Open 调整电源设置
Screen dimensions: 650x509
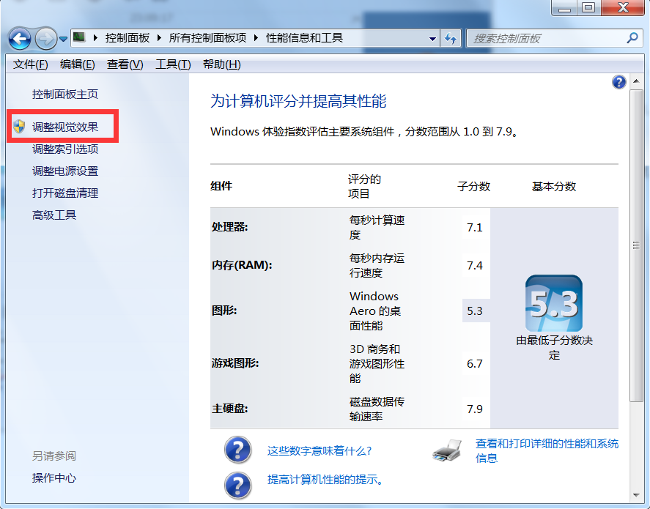click(x=65, y=171)
